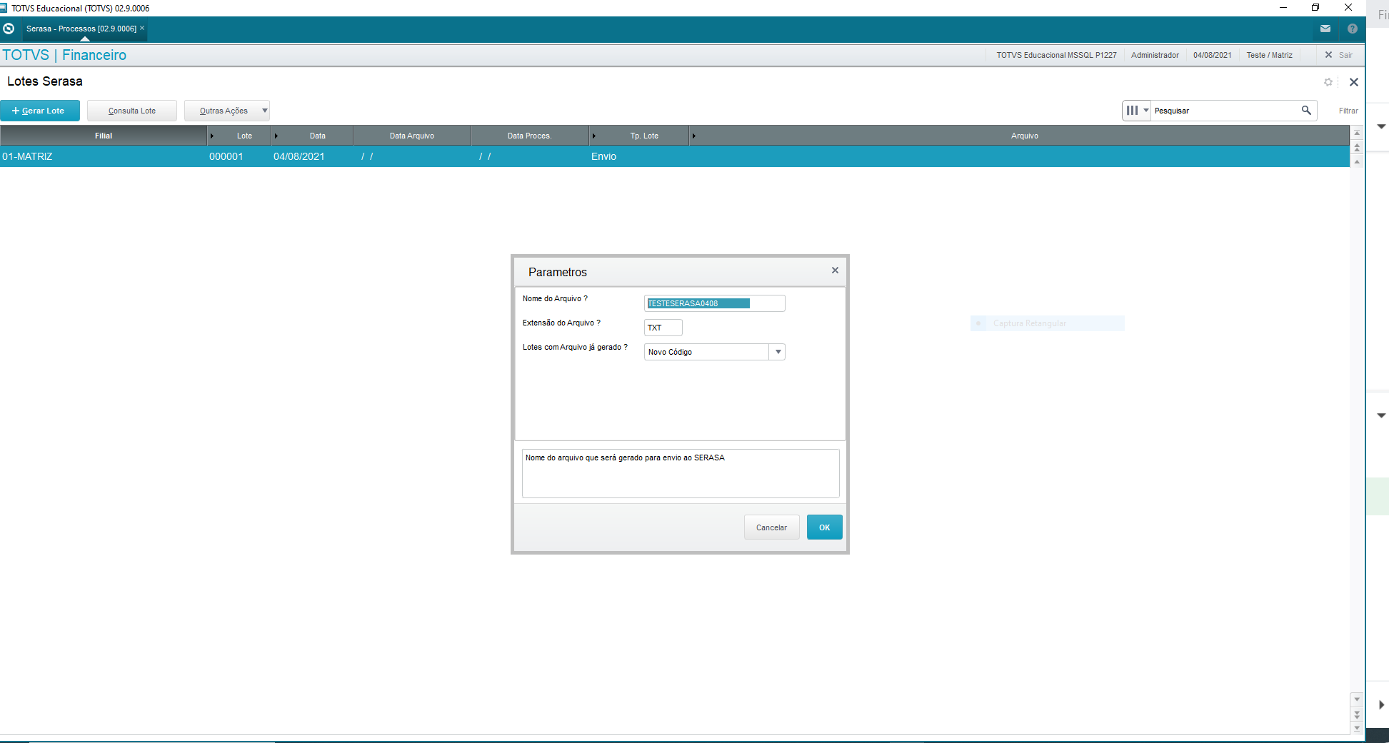Switch to Serasa - Processos tab
The width and height of the screenshot is (1389, 743).
[81, 29]
